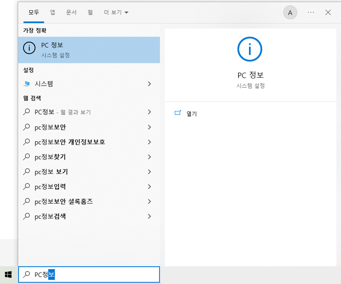Switch to the 앱 tab
This screenshot has width=341, height=284.
coord(52,12)
